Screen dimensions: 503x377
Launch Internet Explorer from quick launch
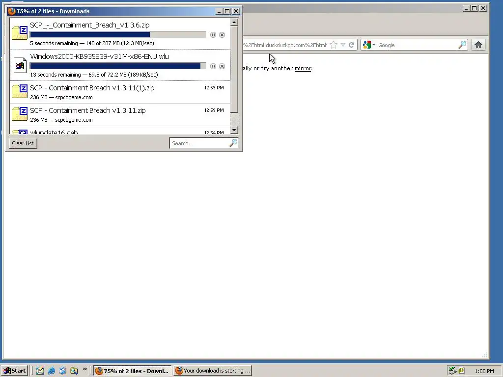click(51, 371)
